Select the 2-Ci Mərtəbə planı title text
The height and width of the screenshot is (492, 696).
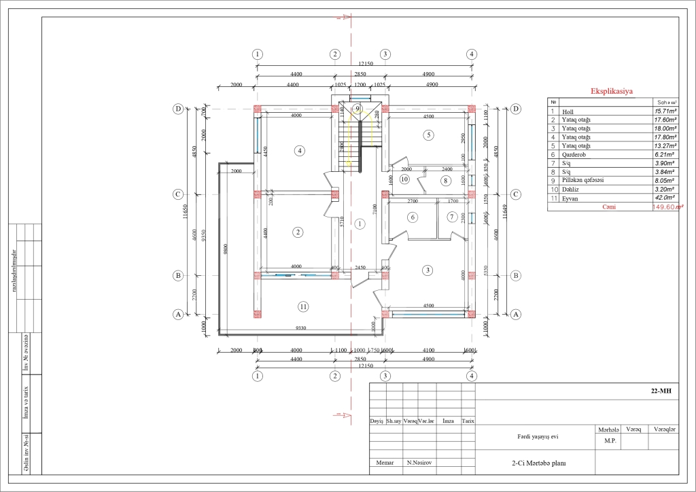tap(538, 462)
